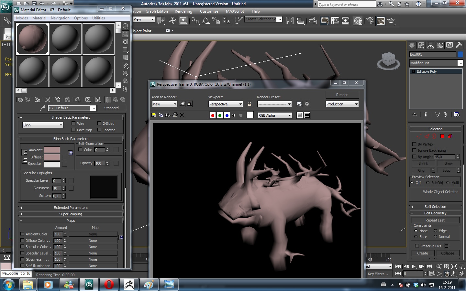
Task: Enable Diffuse Color map checkbox
Action: click(22, 241)
